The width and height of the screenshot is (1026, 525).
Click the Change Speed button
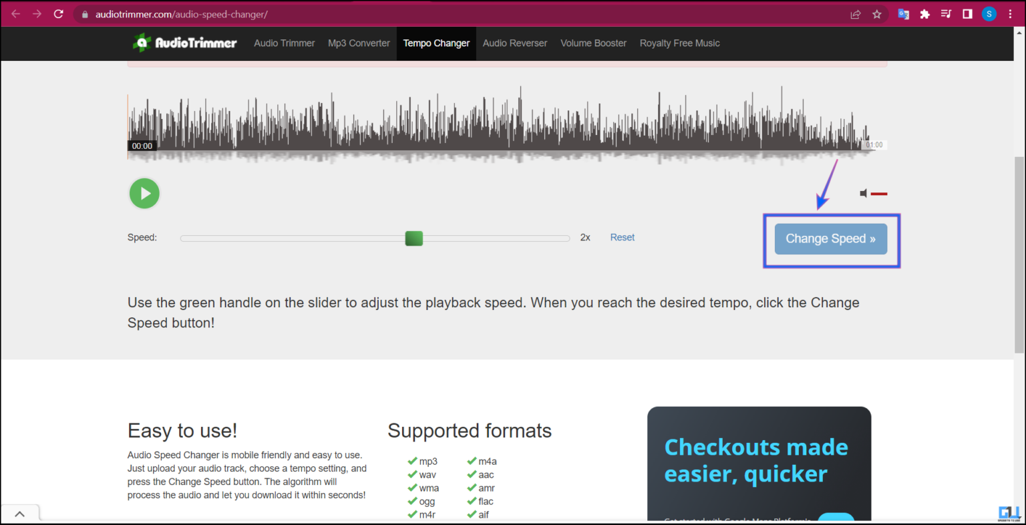(830, 238)
